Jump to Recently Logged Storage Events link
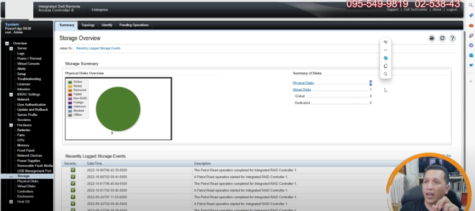This screenshot has height=211, width=475. click(98, 49)
